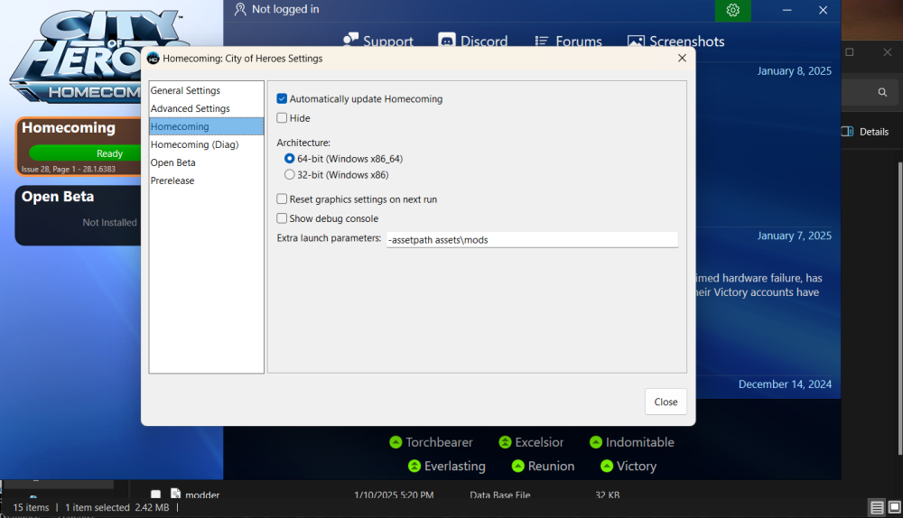Select Homecoming (Diag) in settings list
903x518 pixels.
(193, 144)
